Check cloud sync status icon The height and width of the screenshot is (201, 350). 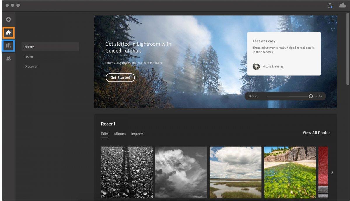342,5
